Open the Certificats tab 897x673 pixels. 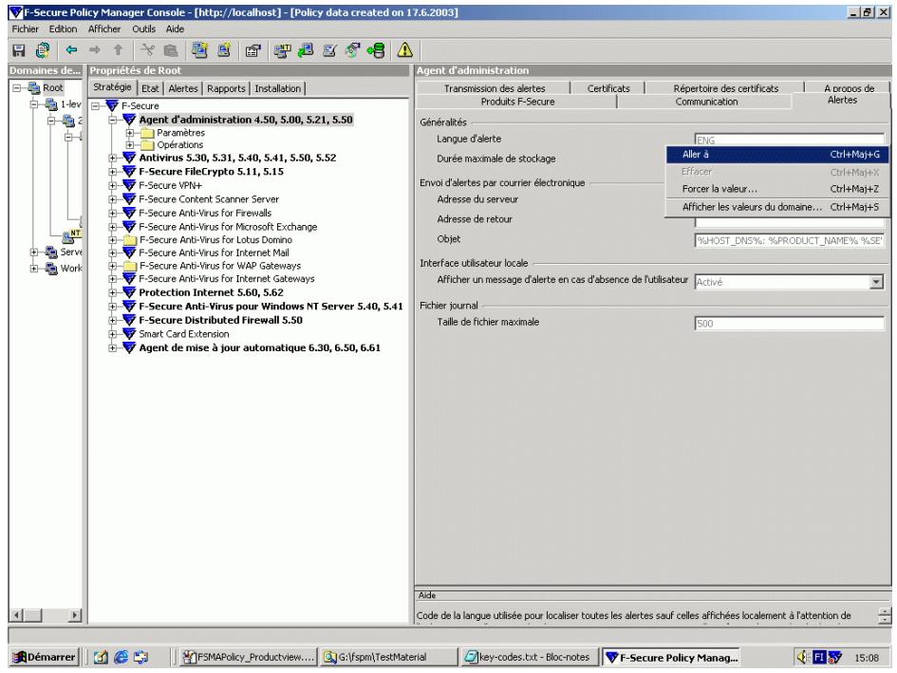608,88
